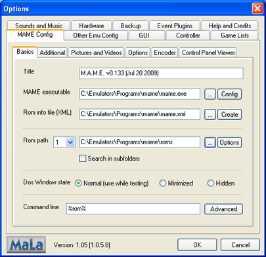
Task: Click the Rom info file path field
Action: point(139,114)
